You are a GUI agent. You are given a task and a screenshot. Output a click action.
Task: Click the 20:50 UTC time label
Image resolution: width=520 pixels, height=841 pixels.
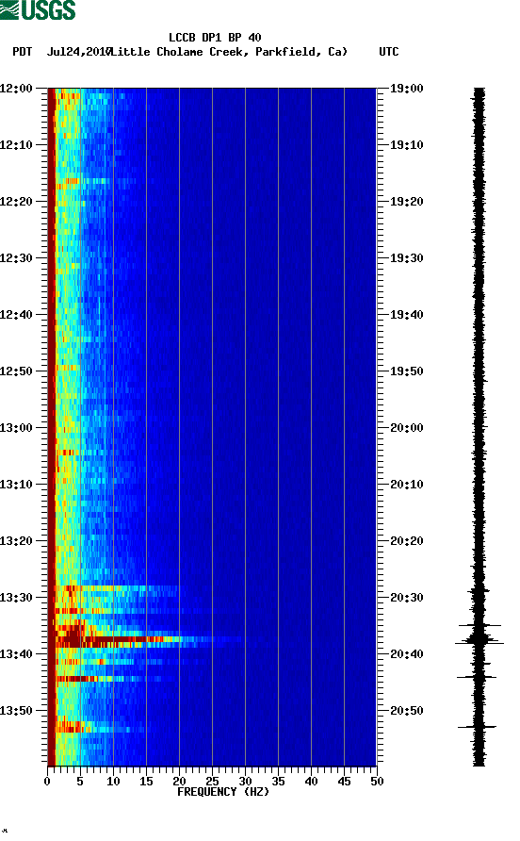click(x=406, y=711)
